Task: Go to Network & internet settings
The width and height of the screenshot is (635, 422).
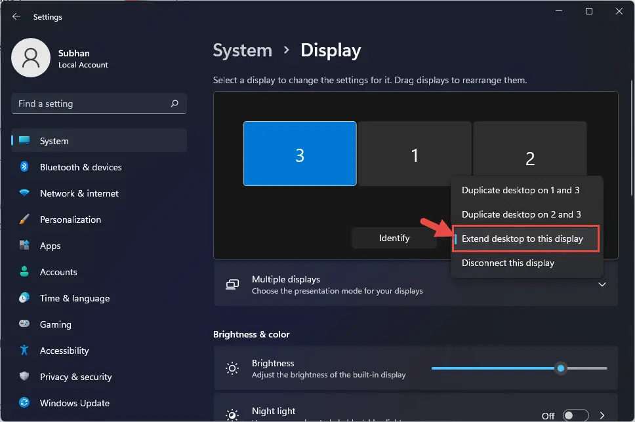Action: click(x=99, y=193)
